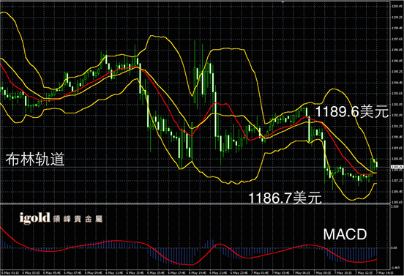Click the 1186.7美元 price annotation

click(x=285, y=198)
